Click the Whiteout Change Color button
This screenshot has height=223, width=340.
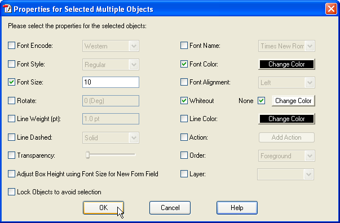pos(293,101)
